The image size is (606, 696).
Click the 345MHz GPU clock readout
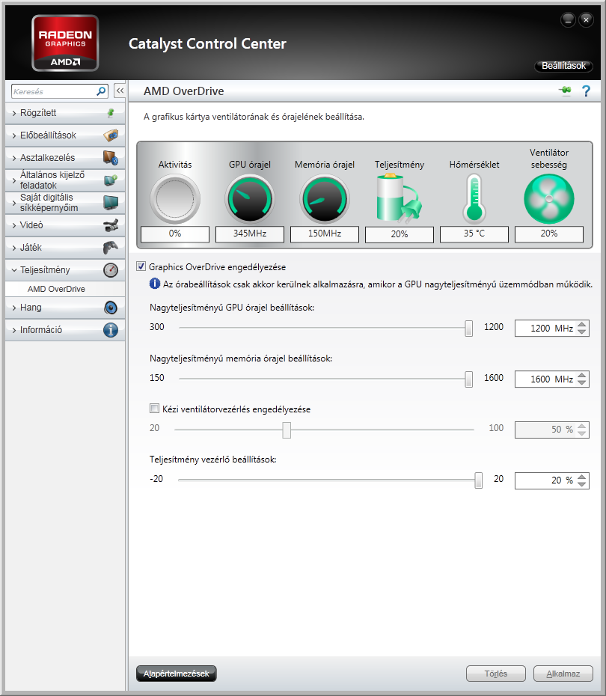(x=250, y=234)
